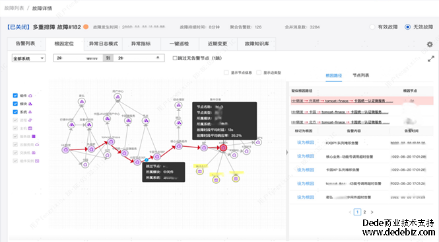
Task: Select the 根因路径 tab
Action: (x=334, y=75)
